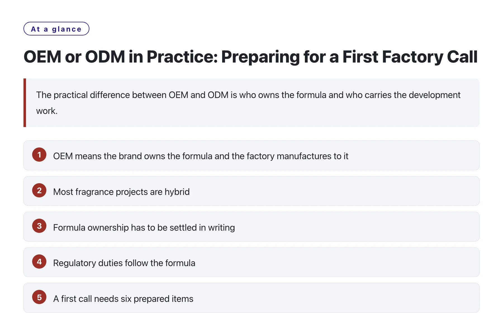Click the red number 5 badge
Screen dimensions: 503x332
pos(39,297)
